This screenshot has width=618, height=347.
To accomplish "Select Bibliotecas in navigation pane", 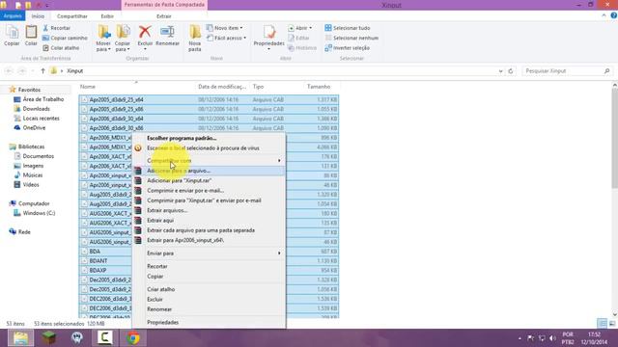I will click(x=27, y=147).
